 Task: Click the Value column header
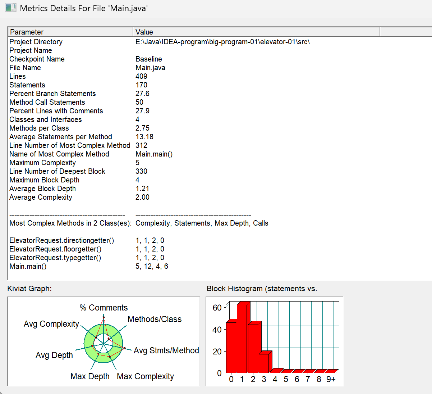click(256, 32)
